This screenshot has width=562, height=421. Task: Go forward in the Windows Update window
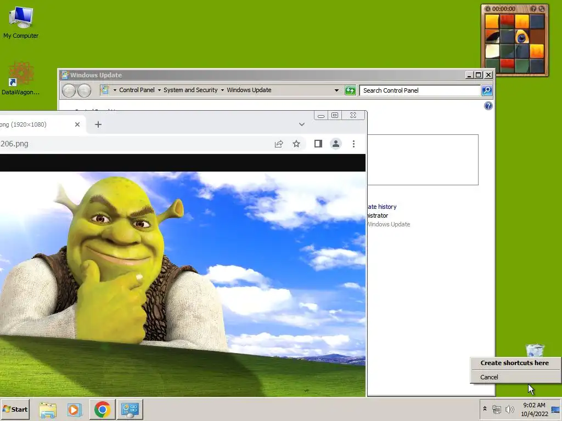pyautogui.click(x=84, y=90)
